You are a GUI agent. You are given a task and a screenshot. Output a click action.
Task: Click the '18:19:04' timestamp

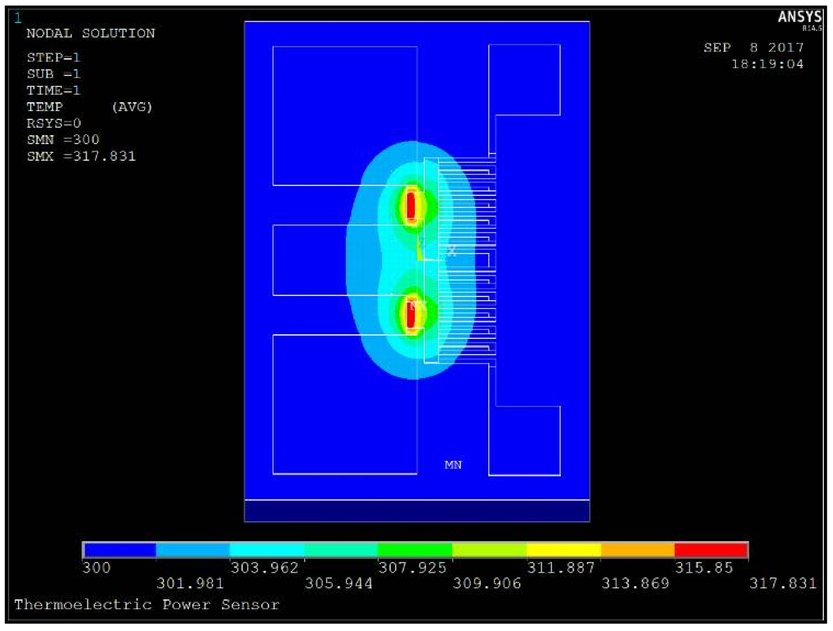point(768,64)
